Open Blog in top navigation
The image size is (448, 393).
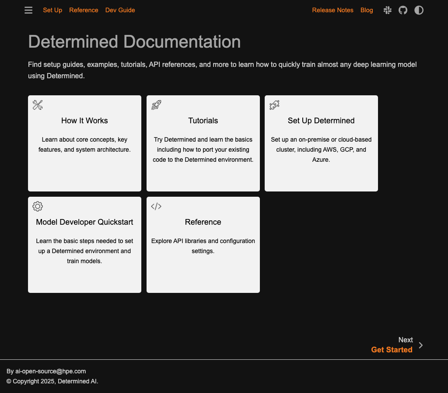point(367,10)
